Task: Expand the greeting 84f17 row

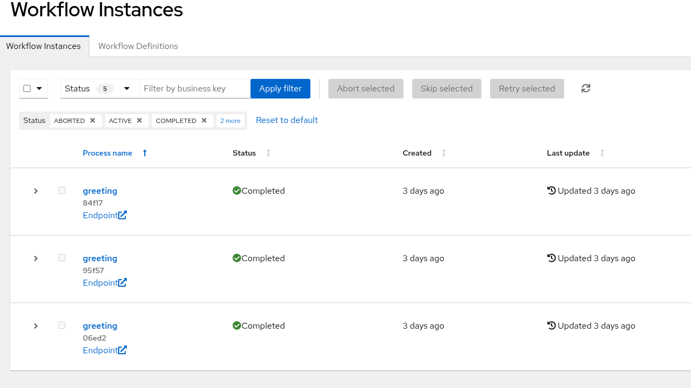Action: tap(36, 191)
